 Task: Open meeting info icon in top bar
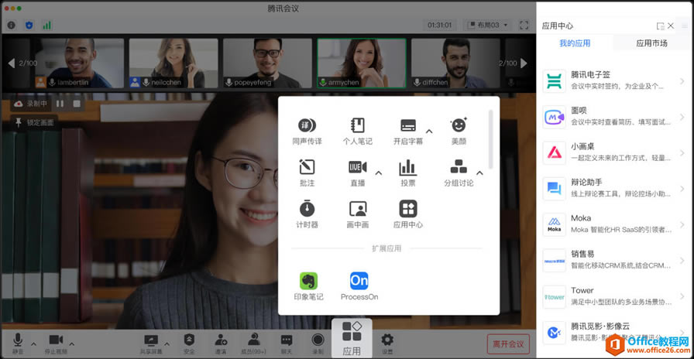pyautogui.click(x=11, y=26)
